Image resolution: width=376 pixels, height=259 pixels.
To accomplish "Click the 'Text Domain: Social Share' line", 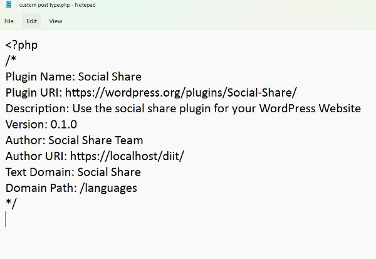I will click(73, 172).
